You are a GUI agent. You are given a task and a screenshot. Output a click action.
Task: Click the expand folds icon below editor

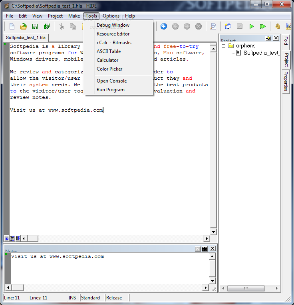[x=18, y=238]
